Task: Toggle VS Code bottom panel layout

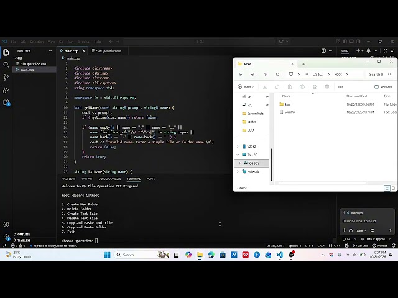Action: [x=351, y=42]
